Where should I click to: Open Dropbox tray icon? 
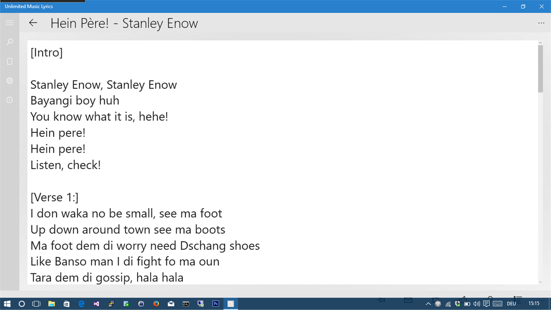(x=458, y=304)
